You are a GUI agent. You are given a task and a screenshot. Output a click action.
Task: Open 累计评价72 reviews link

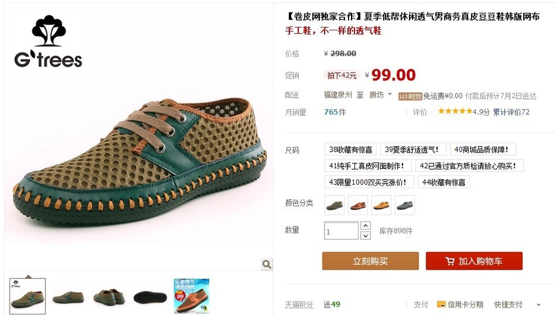point(511,112)
